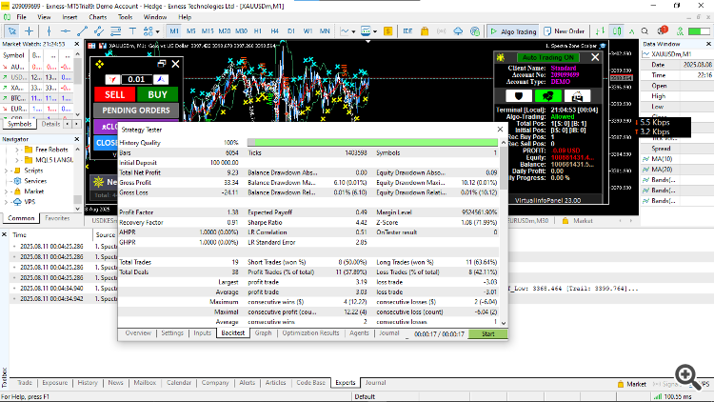Switch chart to M15 timeframe
The width and height of the screenshot is (714, 402).
208,31
